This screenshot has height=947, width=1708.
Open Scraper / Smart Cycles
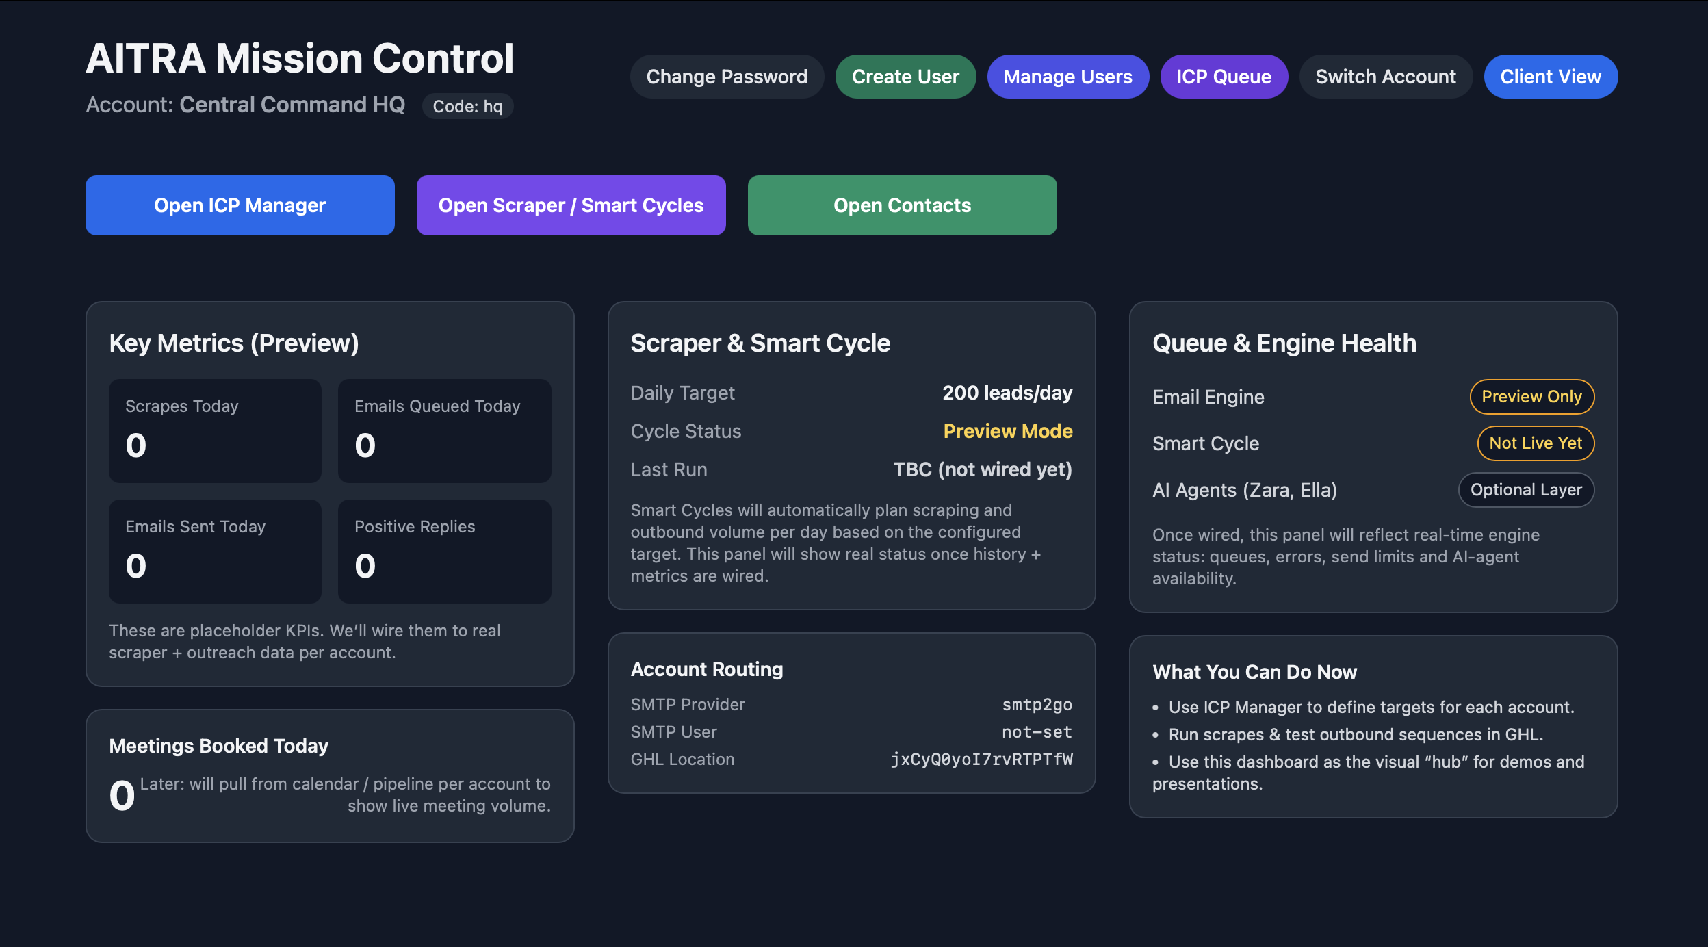coord(571,205)
